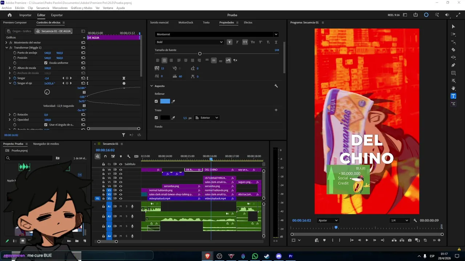Add a marker in the timeline

click(121, 156)
